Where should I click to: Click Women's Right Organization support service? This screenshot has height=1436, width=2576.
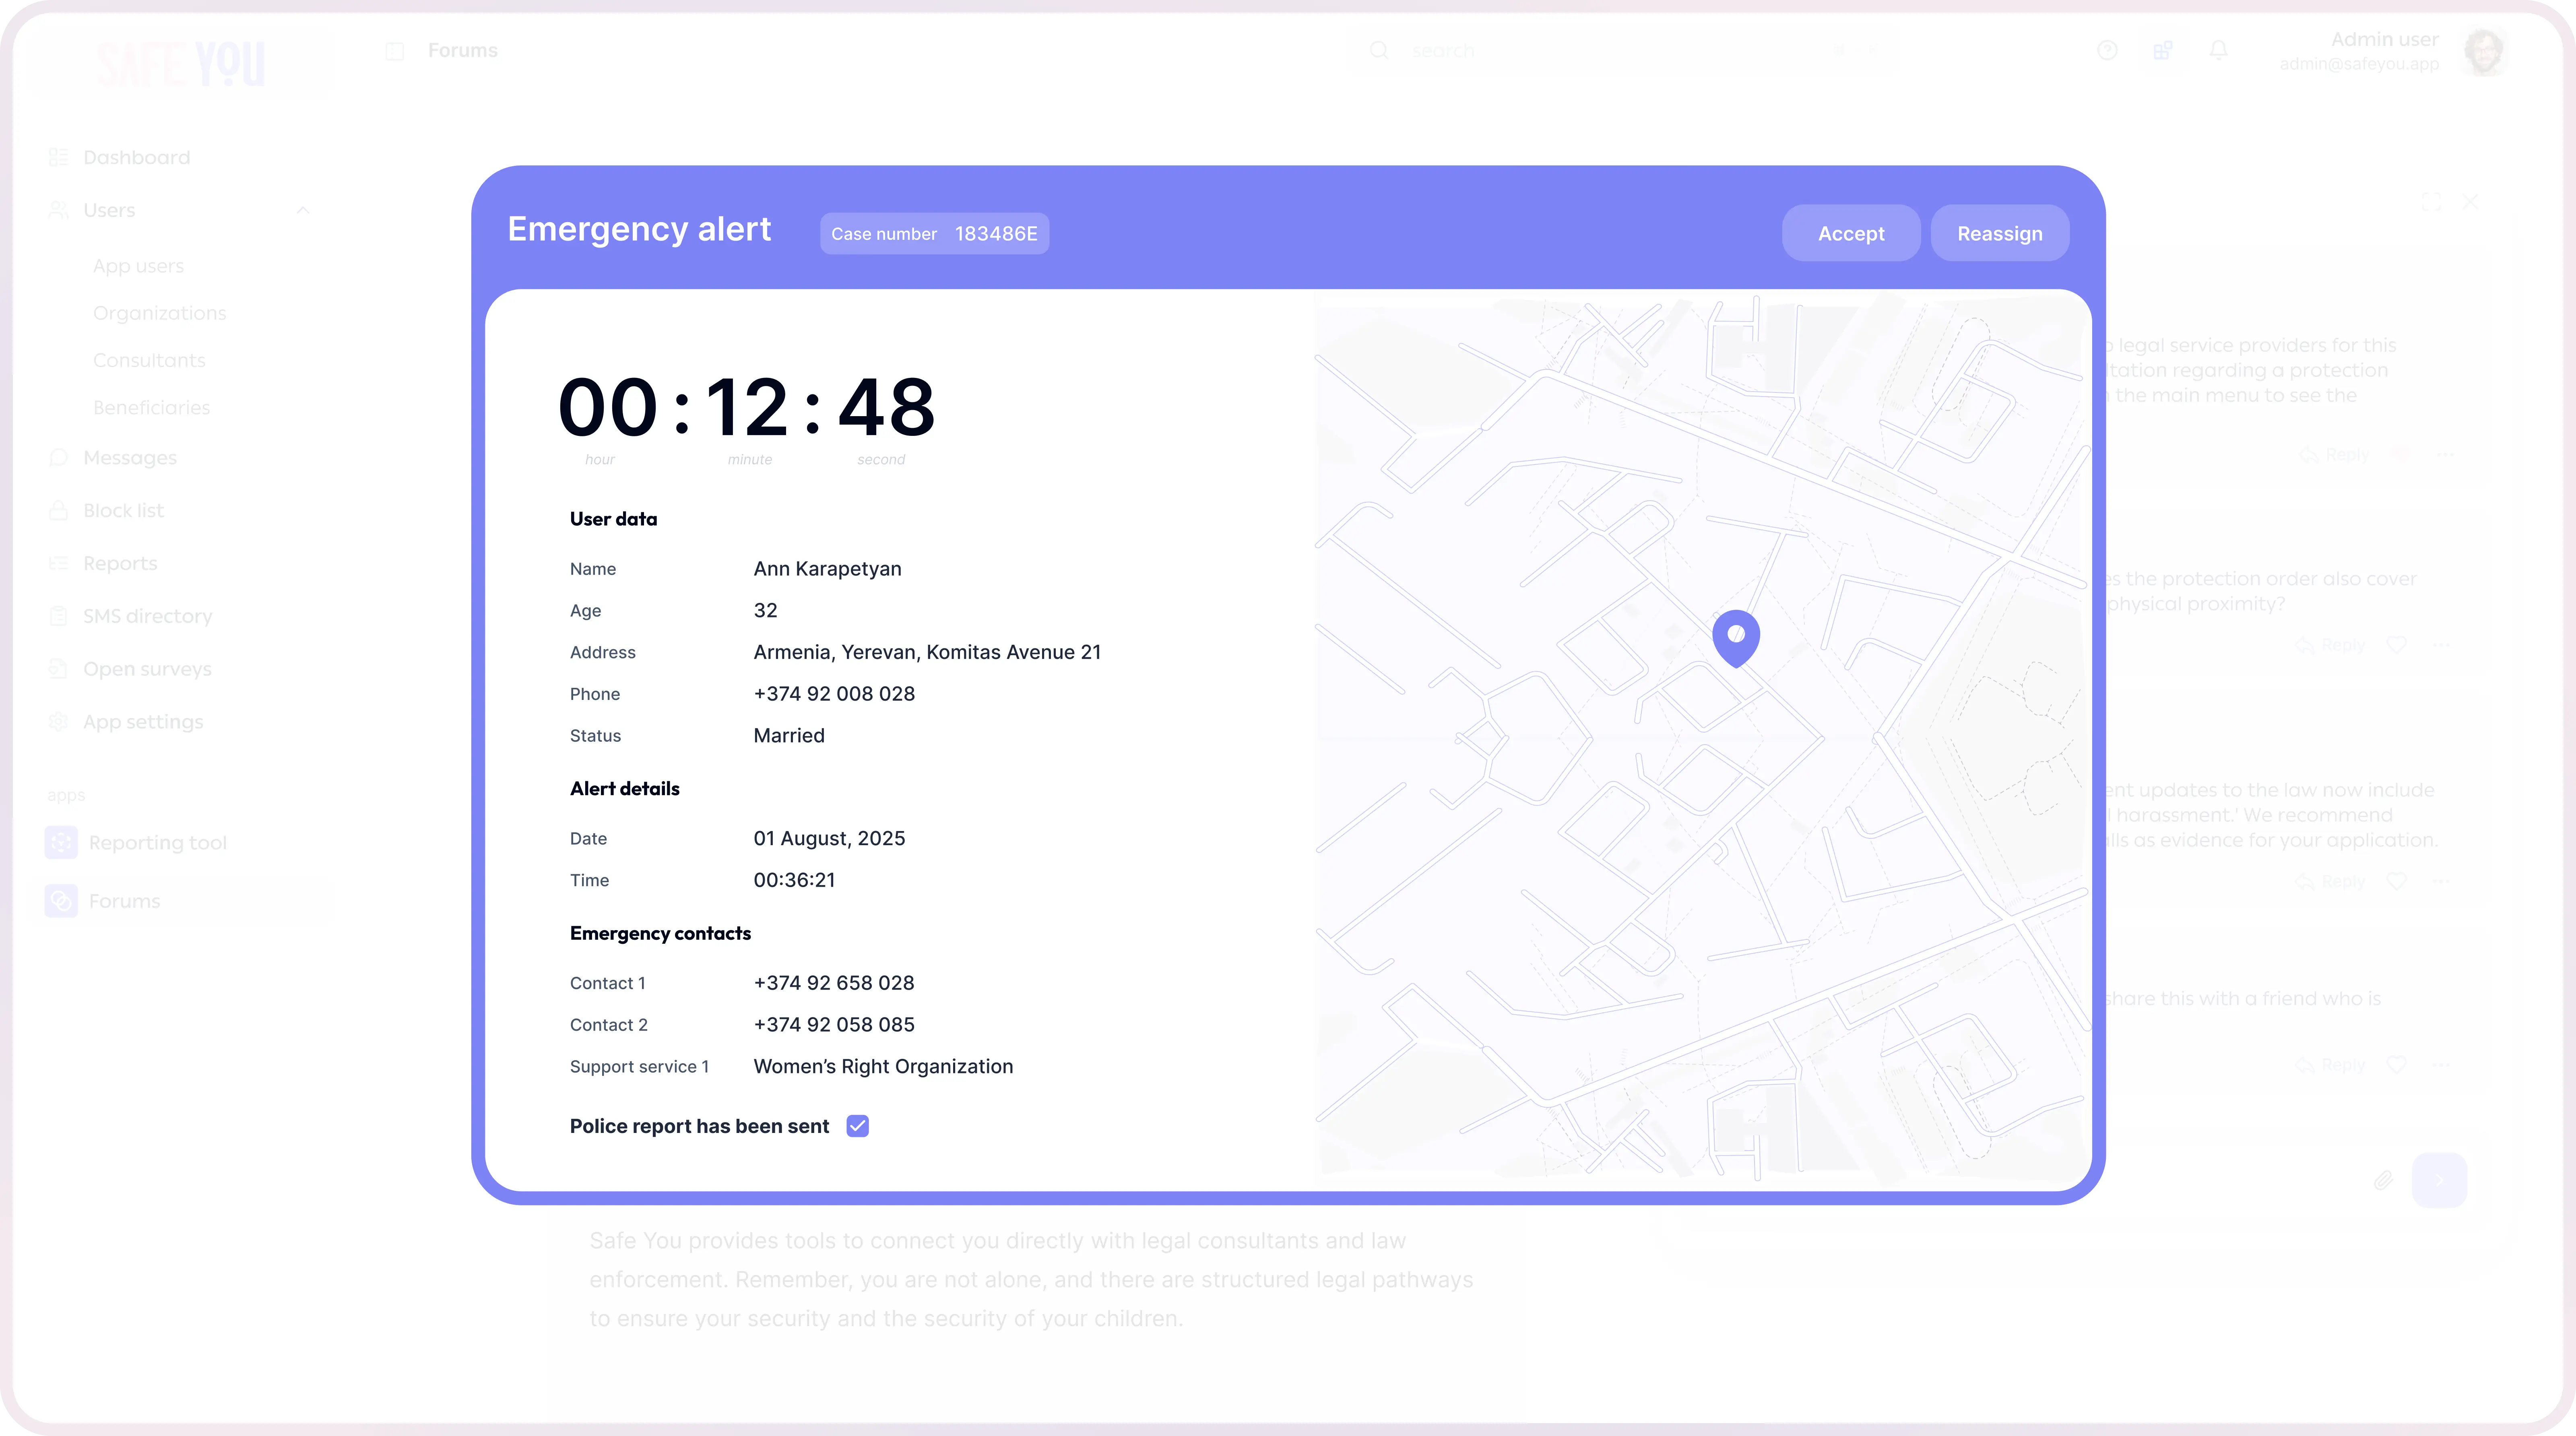[883, 1066]
